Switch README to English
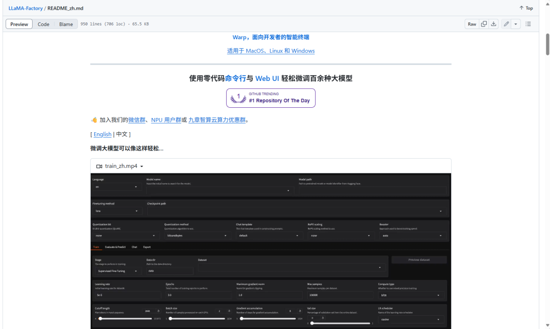550x329 pixels. point(102,134)
